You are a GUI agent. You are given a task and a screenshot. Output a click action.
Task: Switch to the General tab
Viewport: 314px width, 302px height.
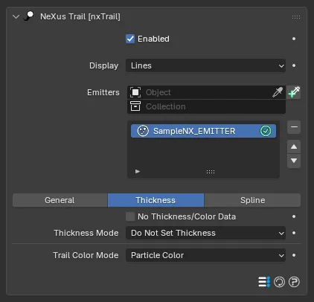tap(60, 200)
